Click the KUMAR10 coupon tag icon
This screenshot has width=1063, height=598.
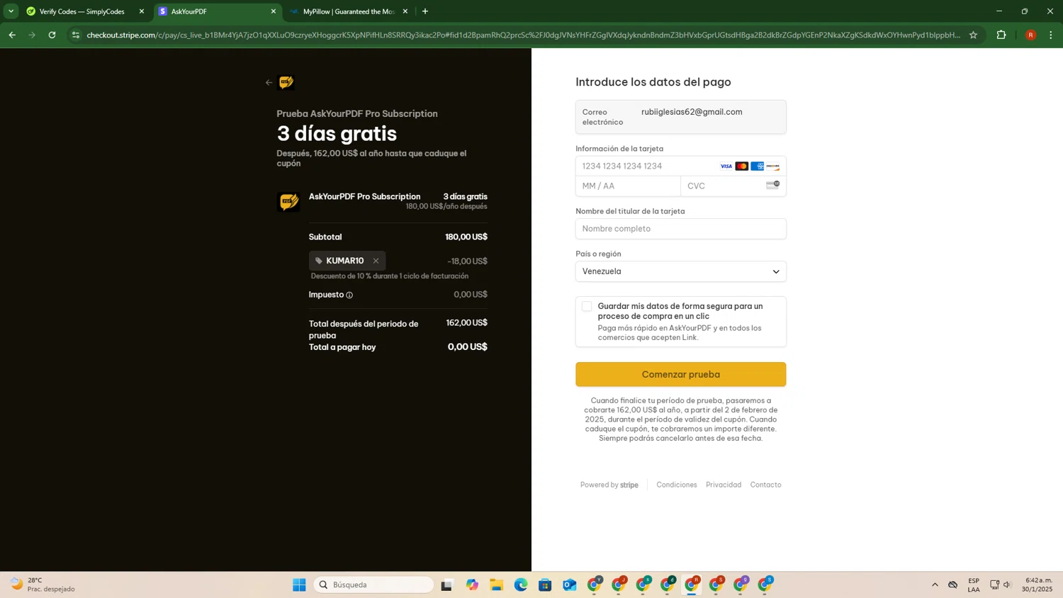point(319,261)
